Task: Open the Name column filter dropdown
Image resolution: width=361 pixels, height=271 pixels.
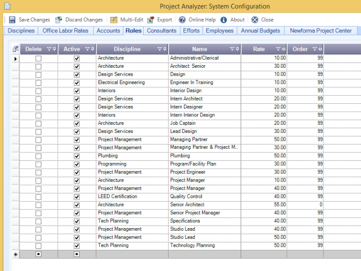Action: point(232,49)
